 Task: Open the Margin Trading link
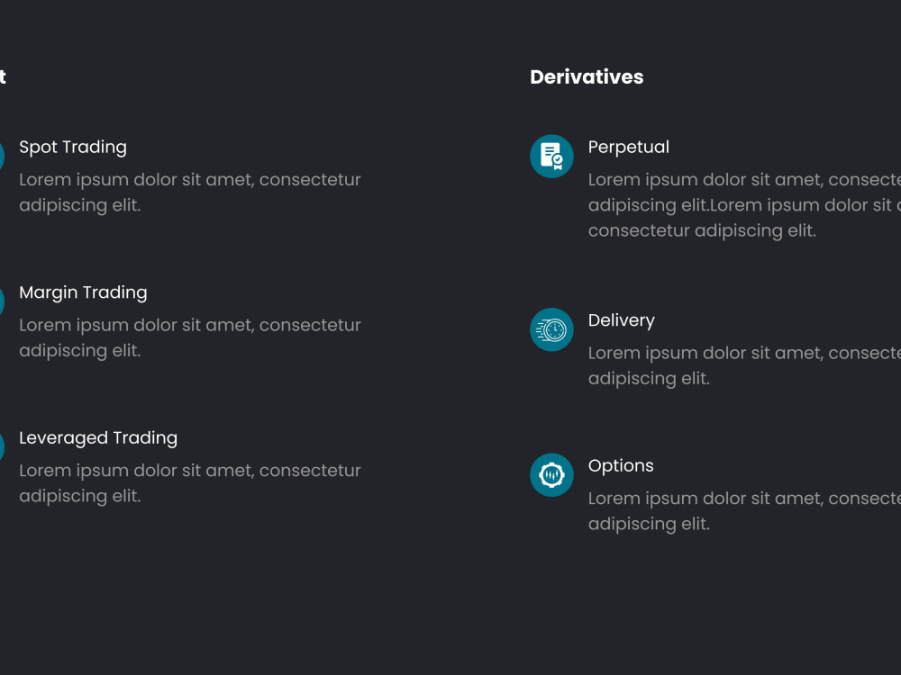coord(83,292)
